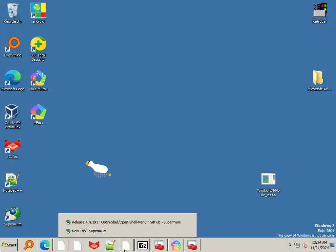Click the network icon in system tray
Screen dimensions: 336x252
(x=297, y=245)
